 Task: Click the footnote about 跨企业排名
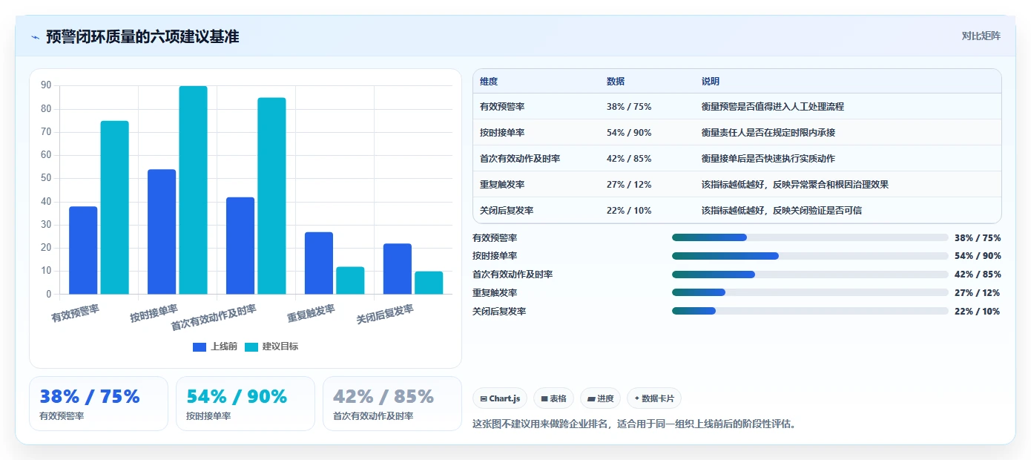(634, 424)
